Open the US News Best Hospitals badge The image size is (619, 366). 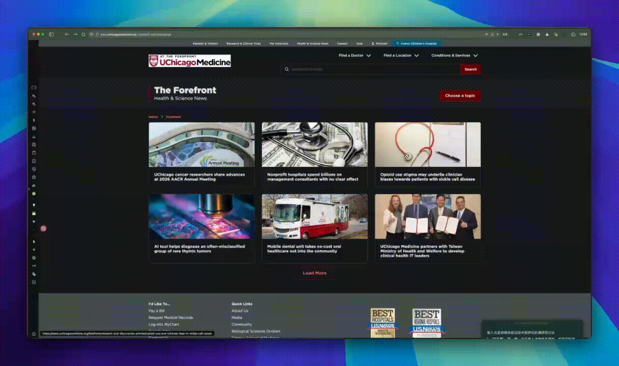[382, 323]
